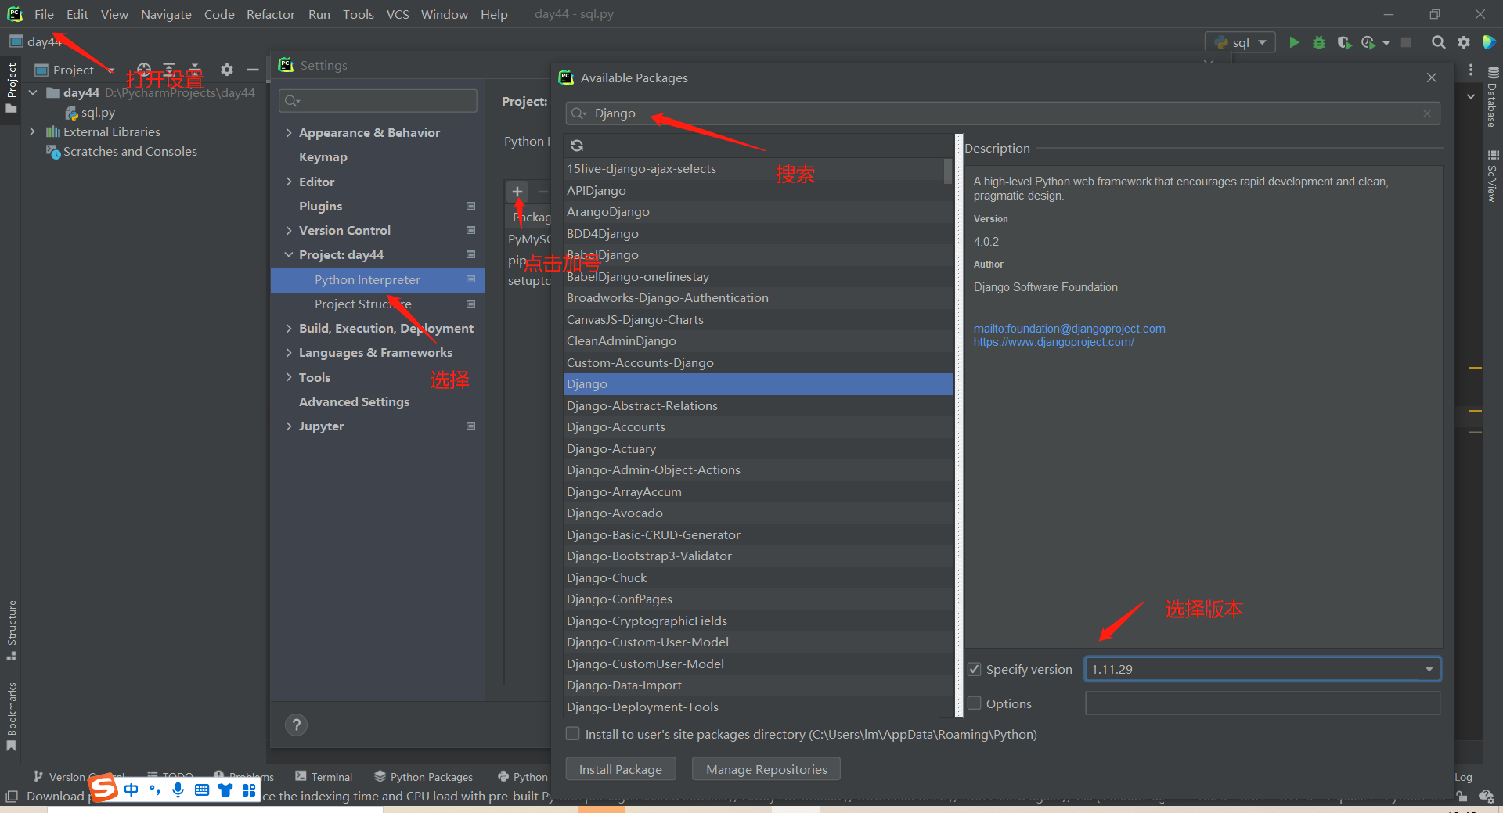Screen dimensions: 1503x813
Task: Open Python Interpreter settings page
Action: [x=378, y=279]
